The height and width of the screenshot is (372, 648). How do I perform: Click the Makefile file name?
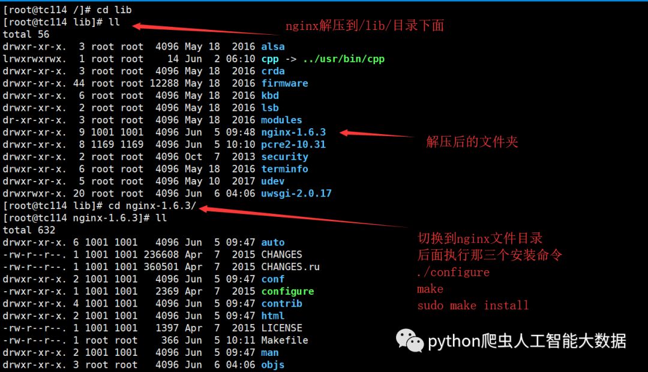pos(284,340)
